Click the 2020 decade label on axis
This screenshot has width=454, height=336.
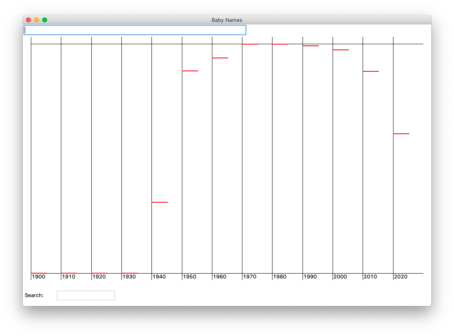pos(401,277)
